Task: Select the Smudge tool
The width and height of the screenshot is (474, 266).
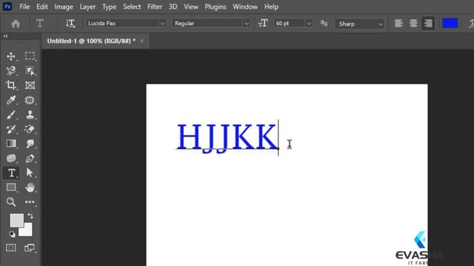Action: [30, 143]
